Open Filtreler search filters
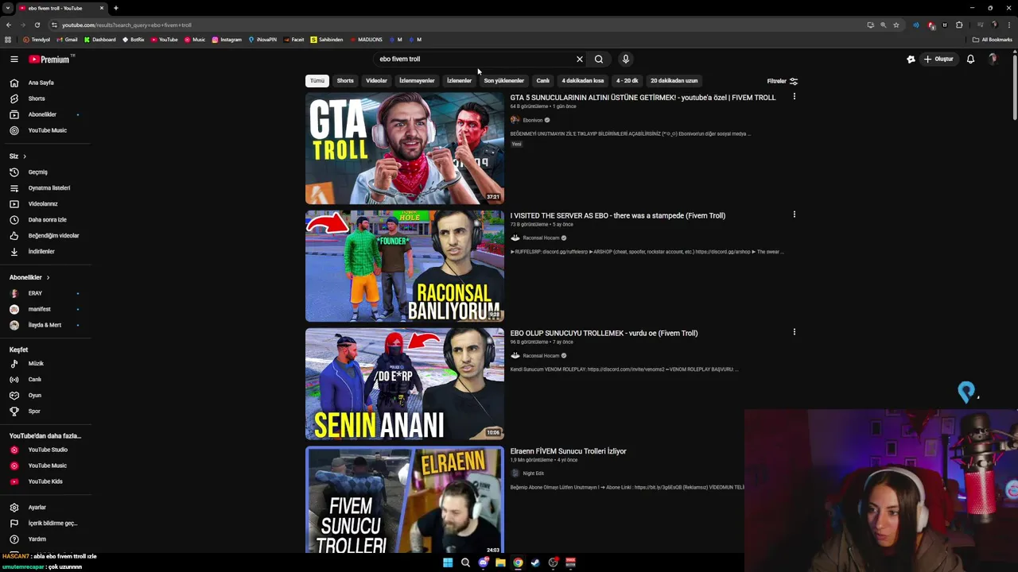The width and height of the screenshot is (1018, 572). (782, 80)
